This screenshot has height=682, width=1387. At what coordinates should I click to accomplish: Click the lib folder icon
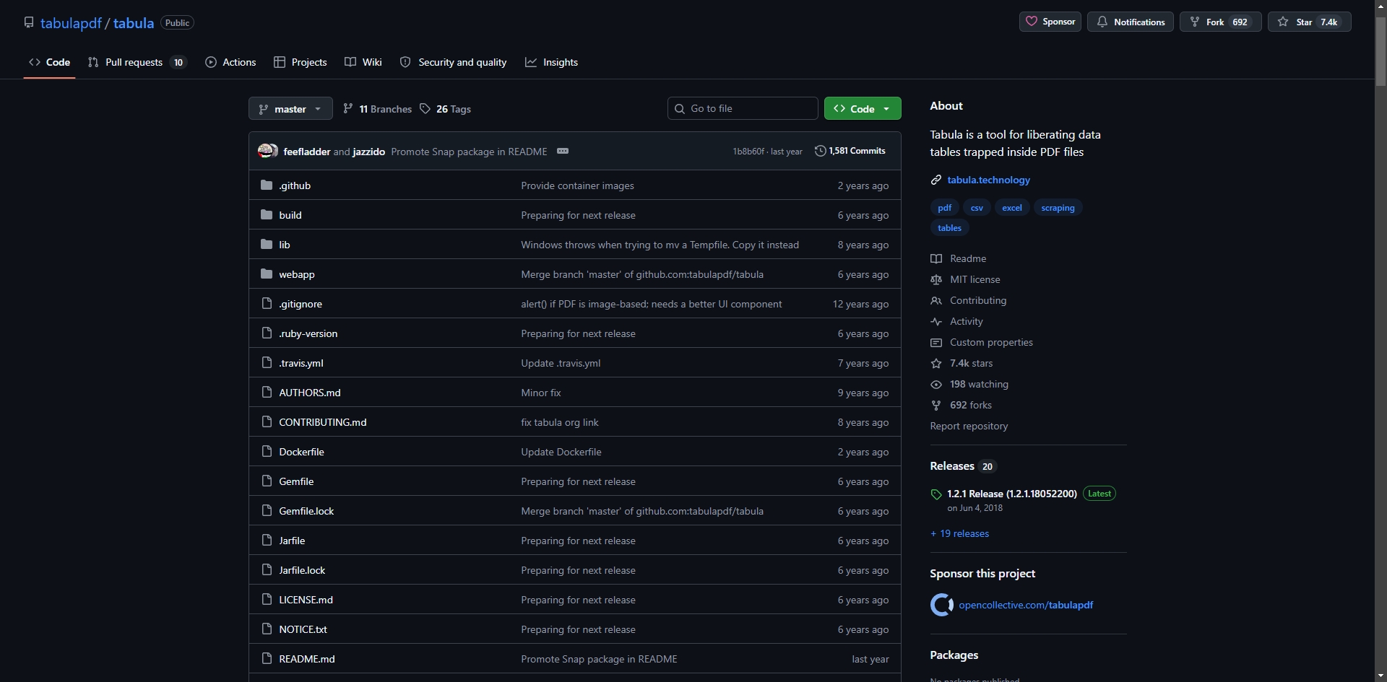pyautogui.click(x=267, y=245)
